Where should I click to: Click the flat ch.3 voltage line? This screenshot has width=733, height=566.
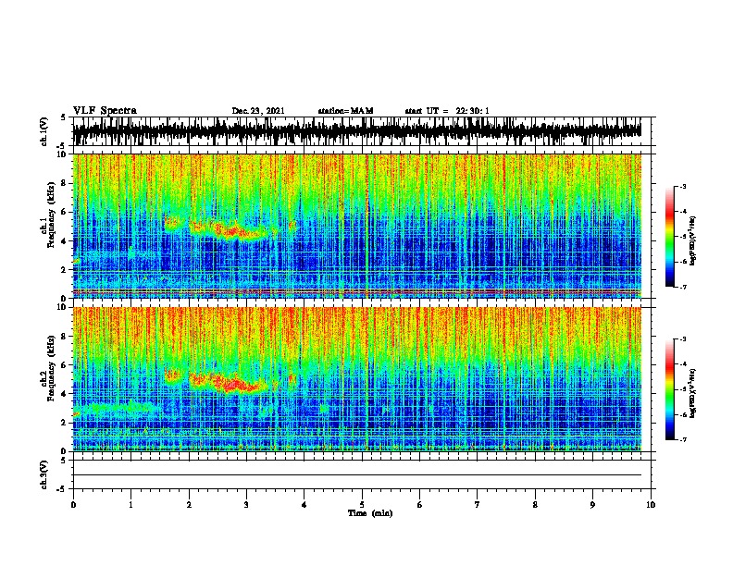357,475
